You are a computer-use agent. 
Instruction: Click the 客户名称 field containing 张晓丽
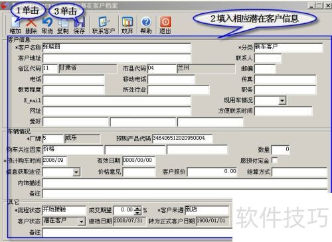pyautogui.click(x=117, y=48)
